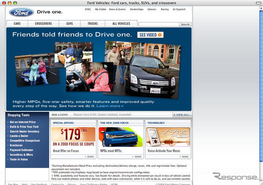This screenshot has width=263, height=185.
Task: Open News & Events top link
Action: point(117,10)
